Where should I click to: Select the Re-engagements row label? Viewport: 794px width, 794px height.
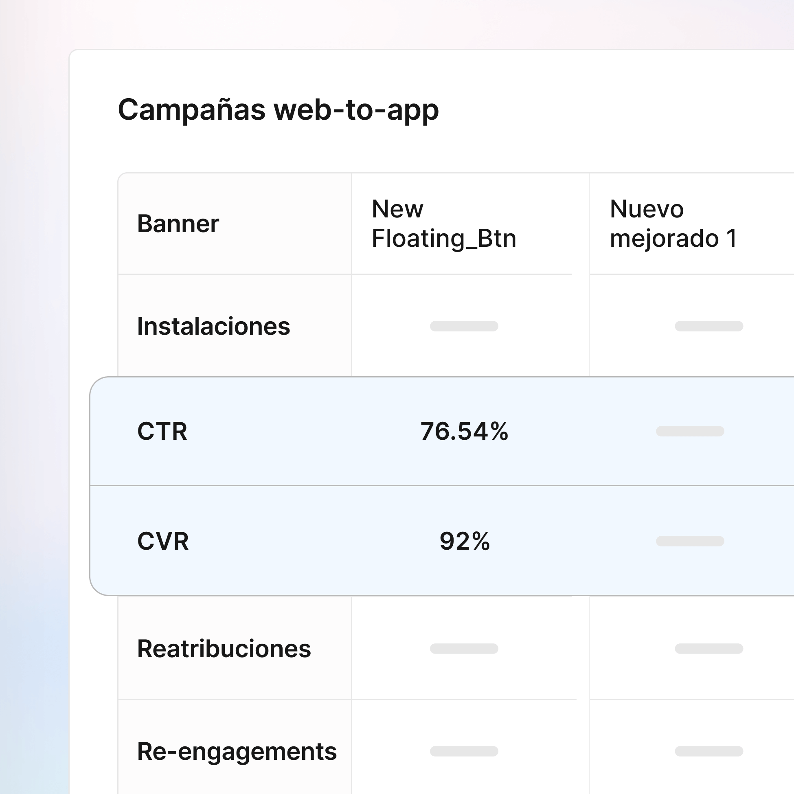click(237, 751)
